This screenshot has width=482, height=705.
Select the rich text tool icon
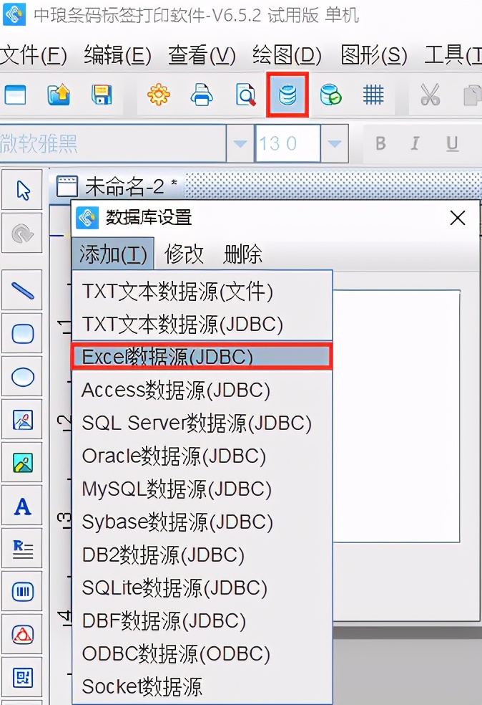(22, 548)
